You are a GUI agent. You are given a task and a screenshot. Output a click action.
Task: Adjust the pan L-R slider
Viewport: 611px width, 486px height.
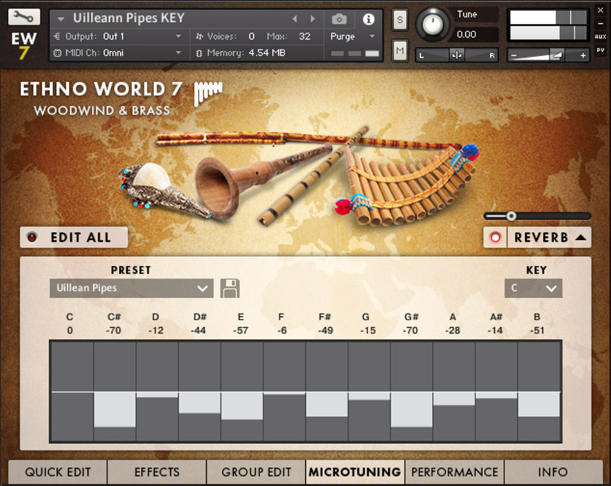click(456, 55)
